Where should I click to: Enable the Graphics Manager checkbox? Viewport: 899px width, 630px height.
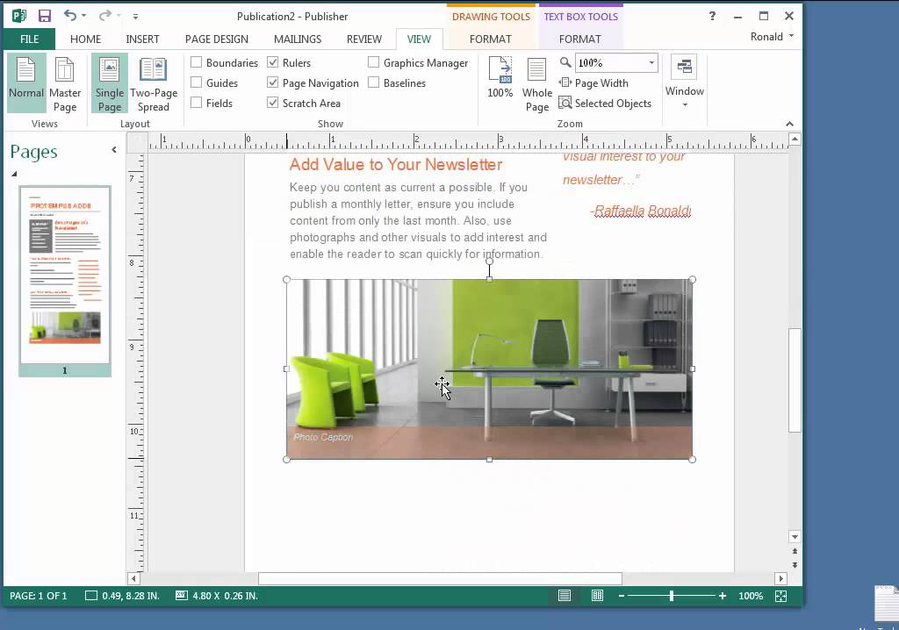point(374,62)
